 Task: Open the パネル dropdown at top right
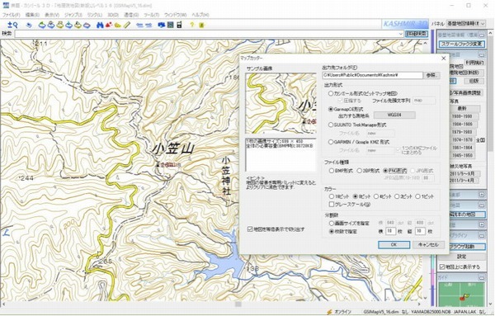466,24
